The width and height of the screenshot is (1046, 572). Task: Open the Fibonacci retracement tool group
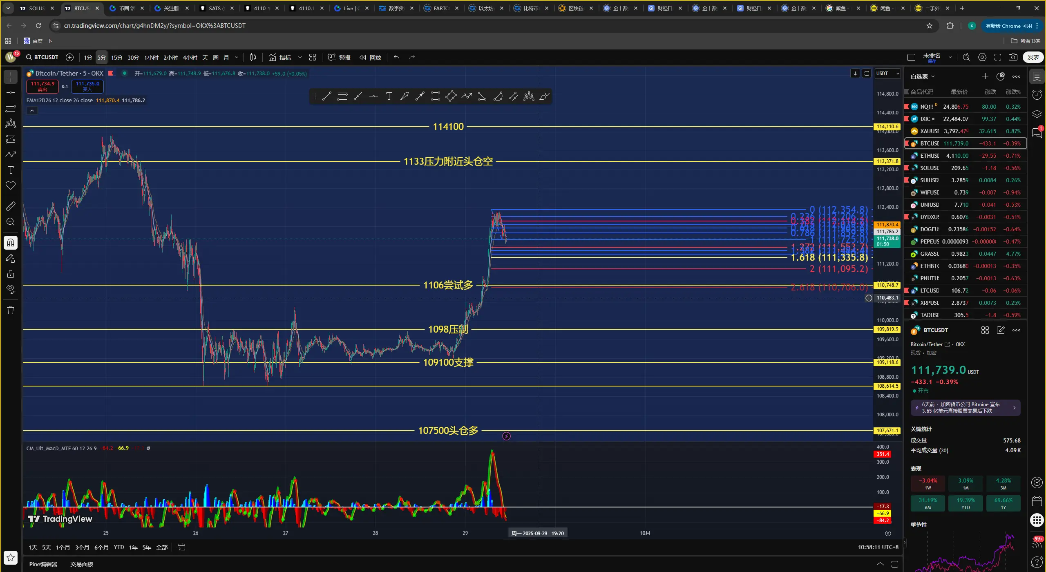coord(11,108)
